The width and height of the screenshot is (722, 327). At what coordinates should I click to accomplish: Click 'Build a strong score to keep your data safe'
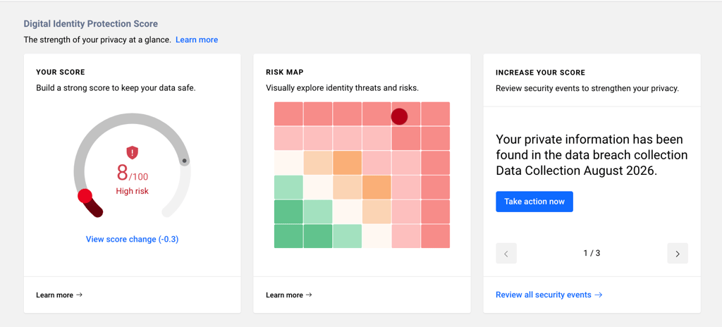tap(116, 88)
